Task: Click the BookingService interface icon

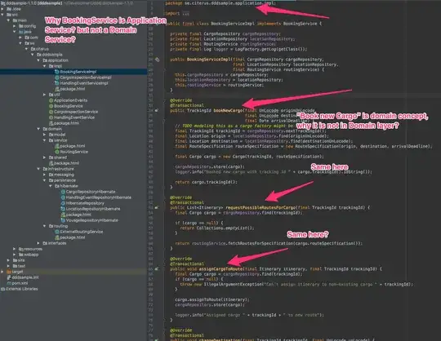Action: click(51, 106)
